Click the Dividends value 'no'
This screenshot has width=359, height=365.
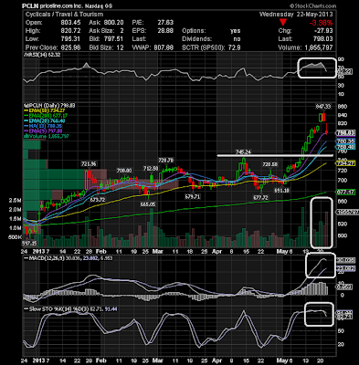(x=237, y=39)
